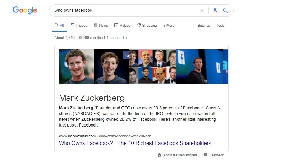Open first Mark Zuckerberg portrait thumbnail
284x163 pixels.
pos(76,67)
